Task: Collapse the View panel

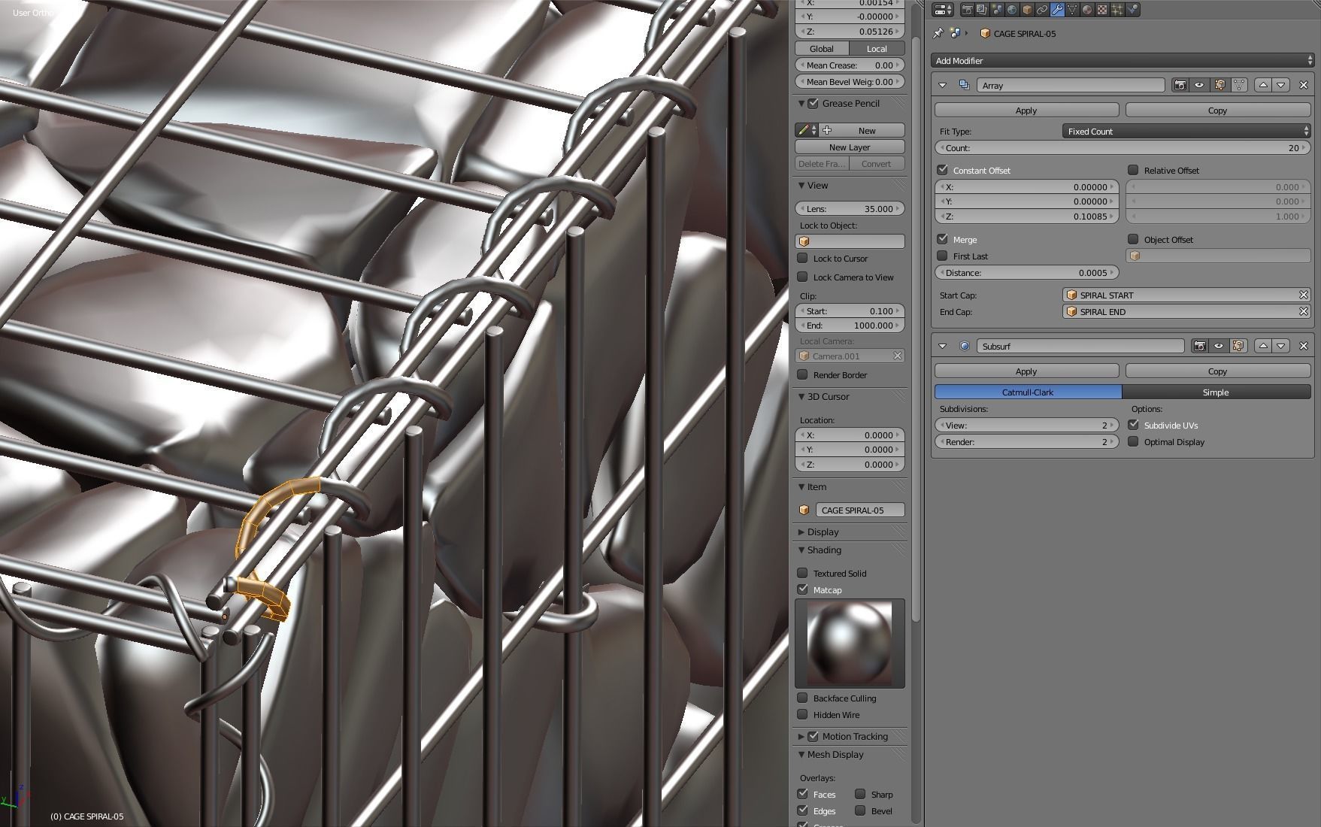Action: (x=801, y=185)
